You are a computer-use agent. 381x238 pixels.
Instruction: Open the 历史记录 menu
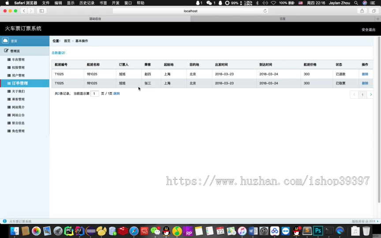(87, 3)
